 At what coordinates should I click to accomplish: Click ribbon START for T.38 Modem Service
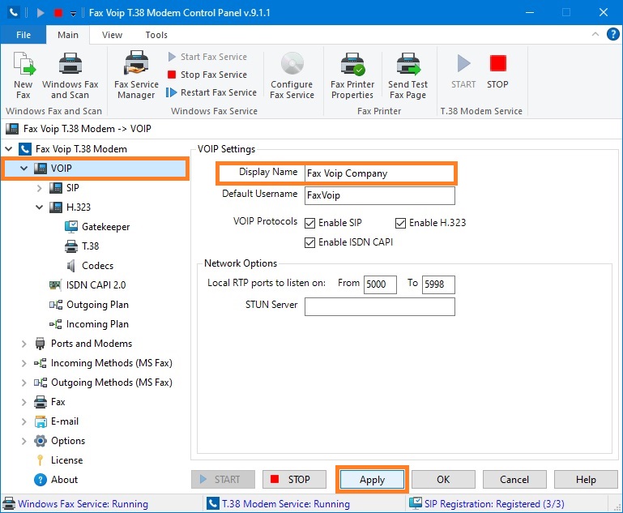463,71
